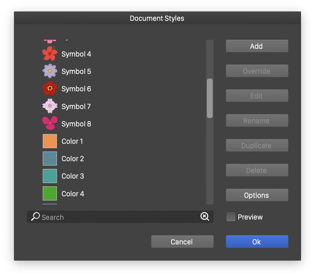
Task: Select the Symbol 6 list label
Action: 76,89
